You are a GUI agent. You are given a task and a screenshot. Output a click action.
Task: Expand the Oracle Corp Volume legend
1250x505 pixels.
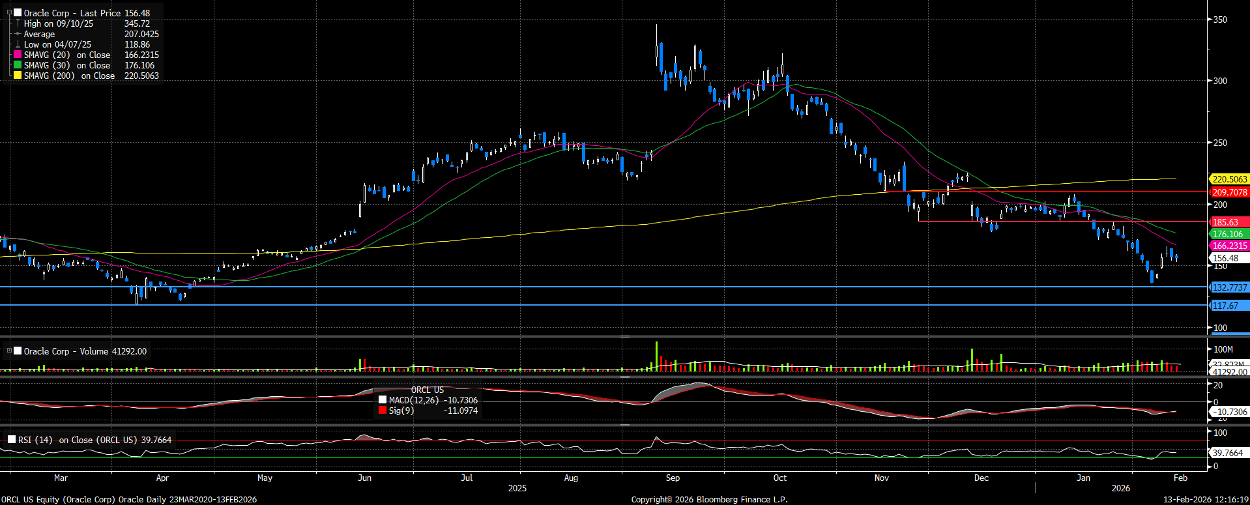point(9,351)
